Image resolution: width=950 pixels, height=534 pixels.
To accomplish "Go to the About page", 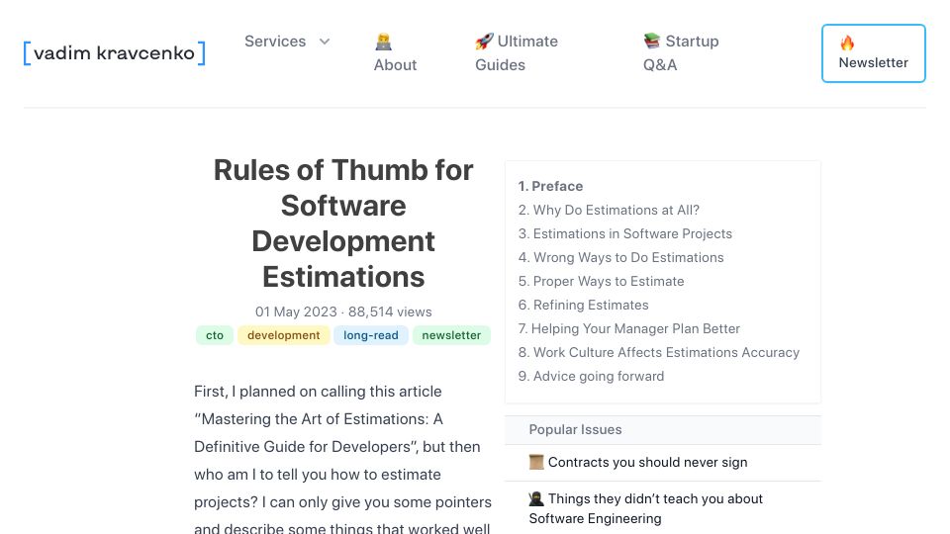I will 395,65.
